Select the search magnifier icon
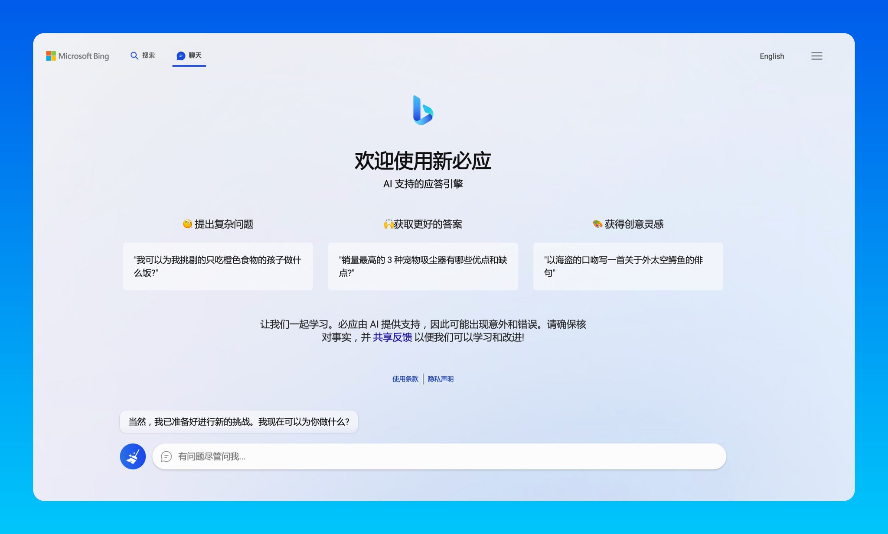The height and width of the screenshot is (534, 888). (x=134, y=55)
